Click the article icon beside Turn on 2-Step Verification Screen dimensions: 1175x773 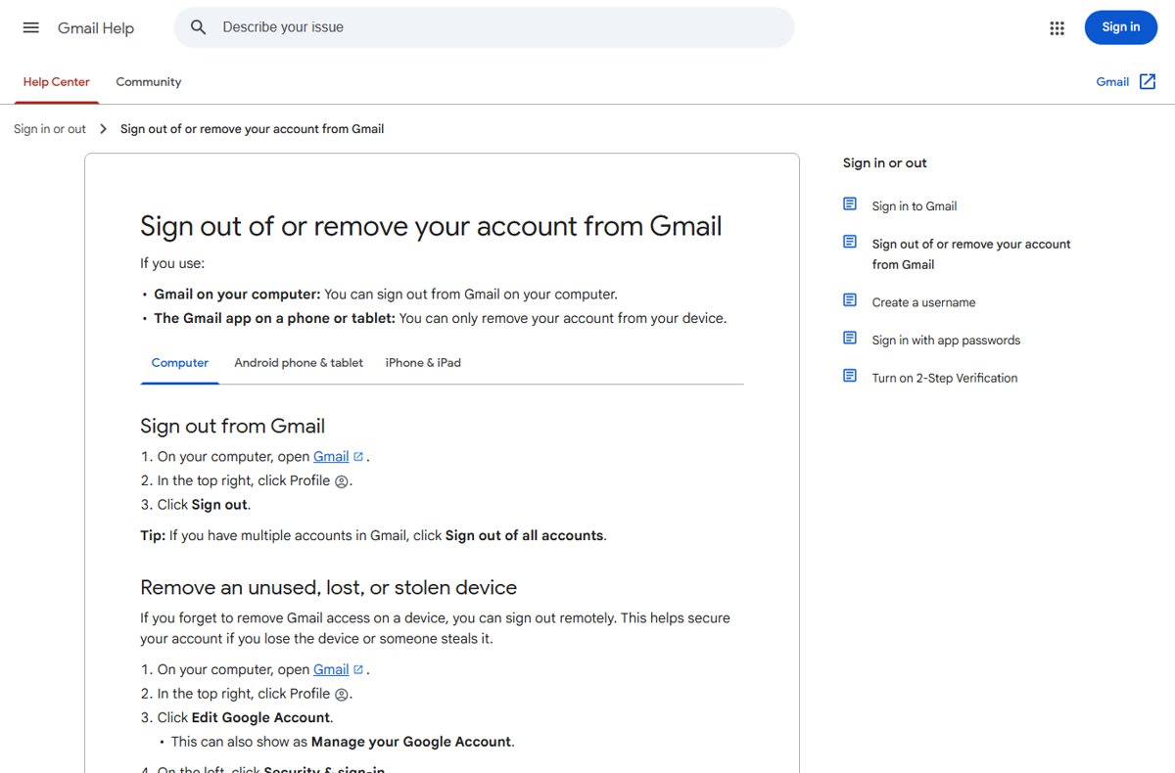[x=850, y=376]
